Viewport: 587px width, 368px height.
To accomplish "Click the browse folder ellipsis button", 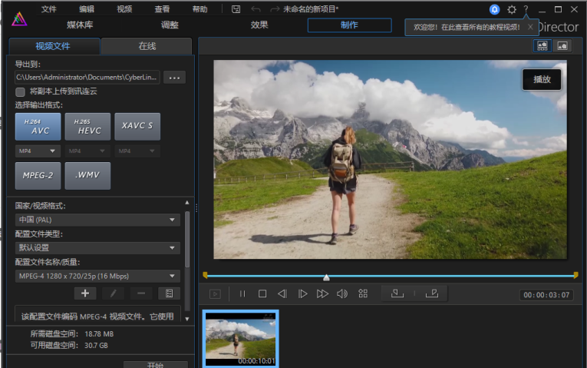I will [x=174, y=78].
